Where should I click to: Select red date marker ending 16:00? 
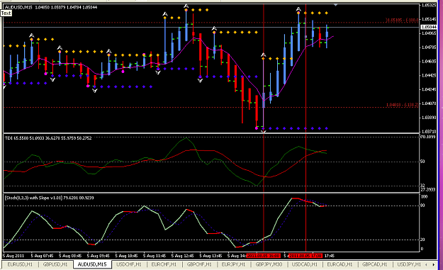pyautogui.click(x=263, y=256)
